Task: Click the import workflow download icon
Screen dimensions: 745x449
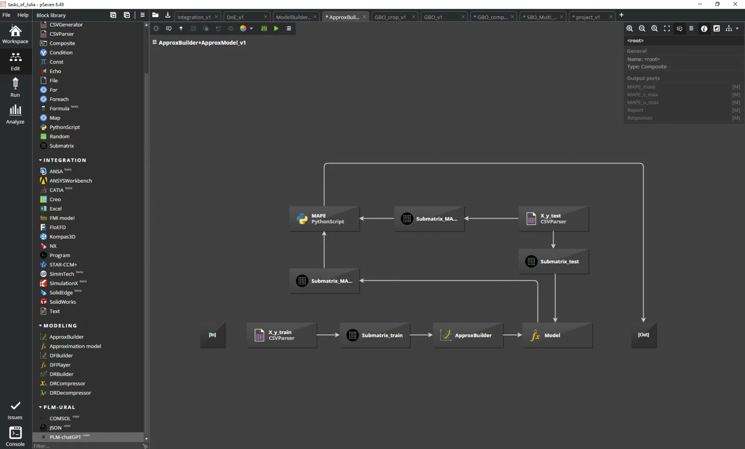Action: 168,15
